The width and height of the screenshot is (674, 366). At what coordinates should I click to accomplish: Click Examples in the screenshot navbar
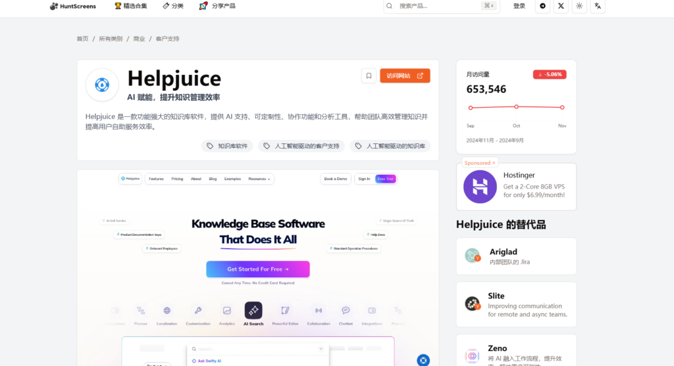(232, 179)
